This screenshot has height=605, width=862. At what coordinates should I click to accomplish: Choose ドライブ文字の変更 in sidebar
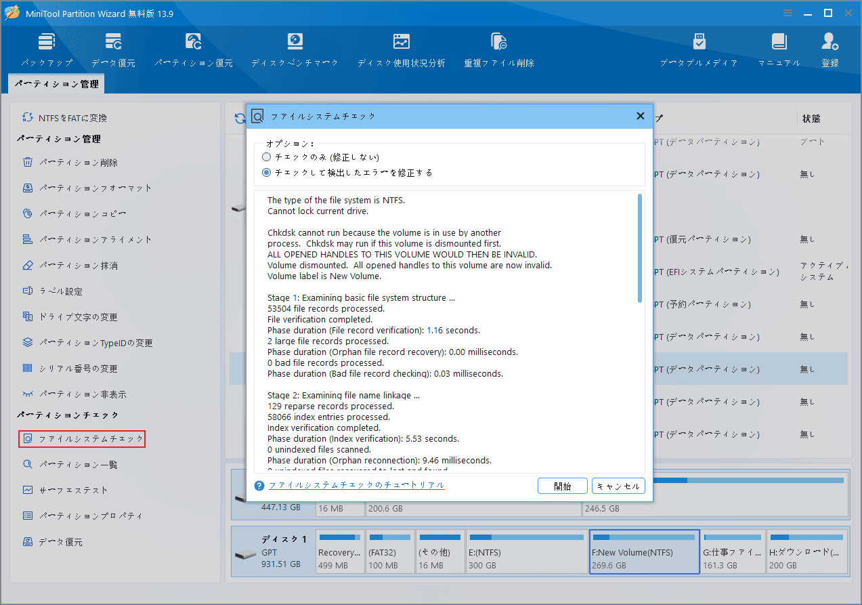pos(70,317)
